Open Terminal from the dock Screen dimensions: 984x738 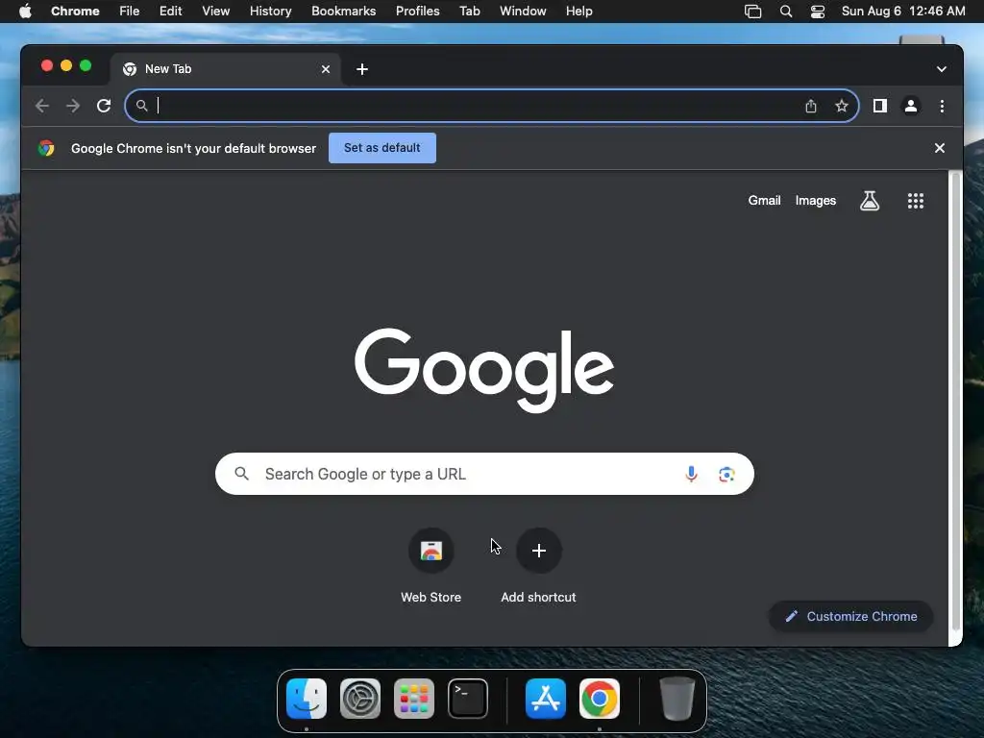tap(468, 699)
